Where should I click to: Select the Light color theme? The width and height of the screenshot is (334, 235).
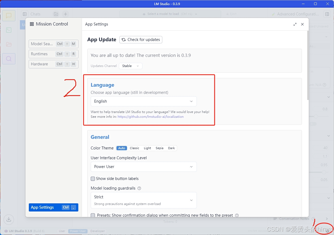(x=148, y=148)
